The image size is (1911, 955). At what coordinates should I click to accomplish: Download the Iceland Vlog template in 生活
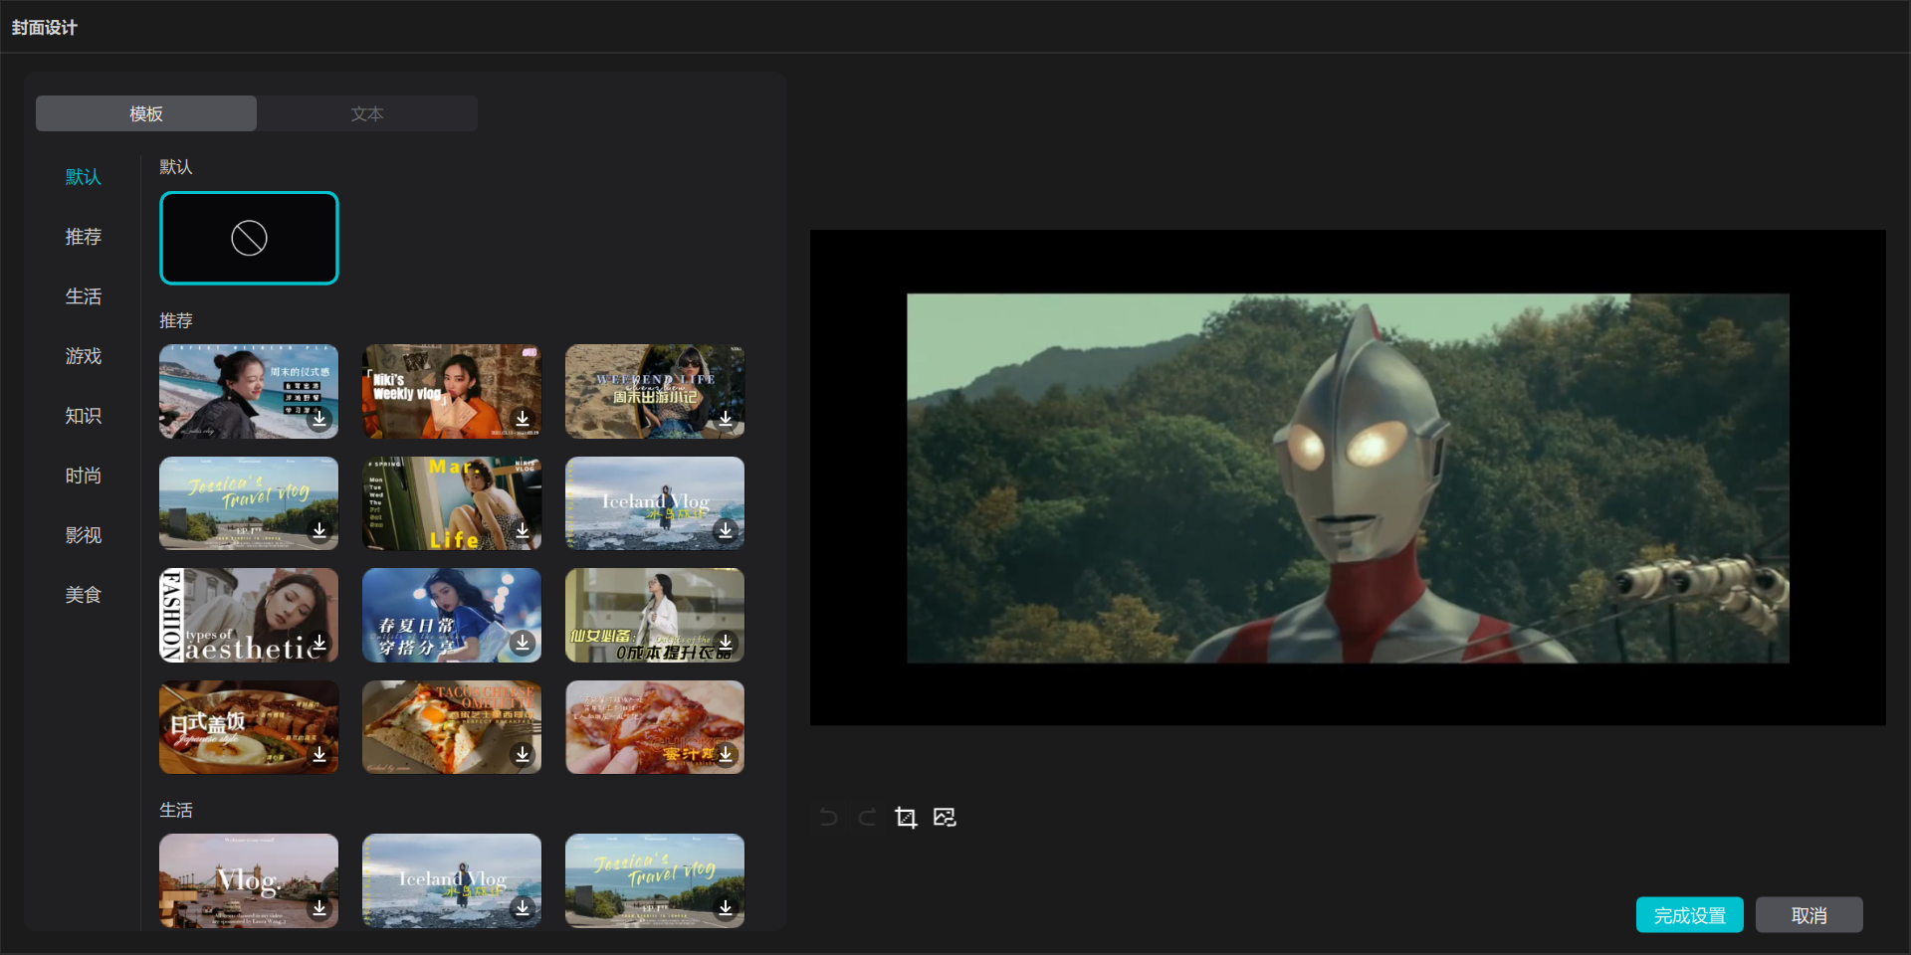(523, 907)
